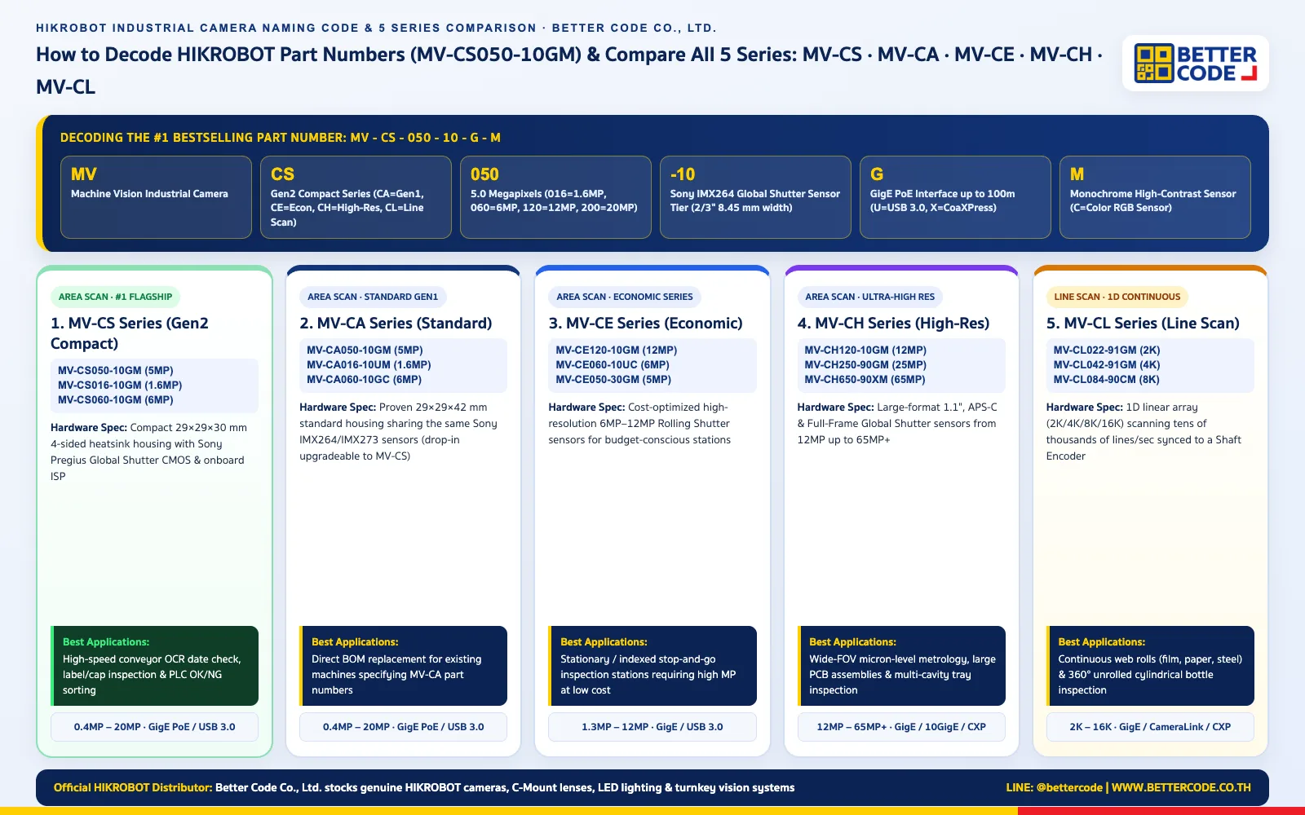Select part number MV-CH120-10GM (12MP)

click(865, 350)
